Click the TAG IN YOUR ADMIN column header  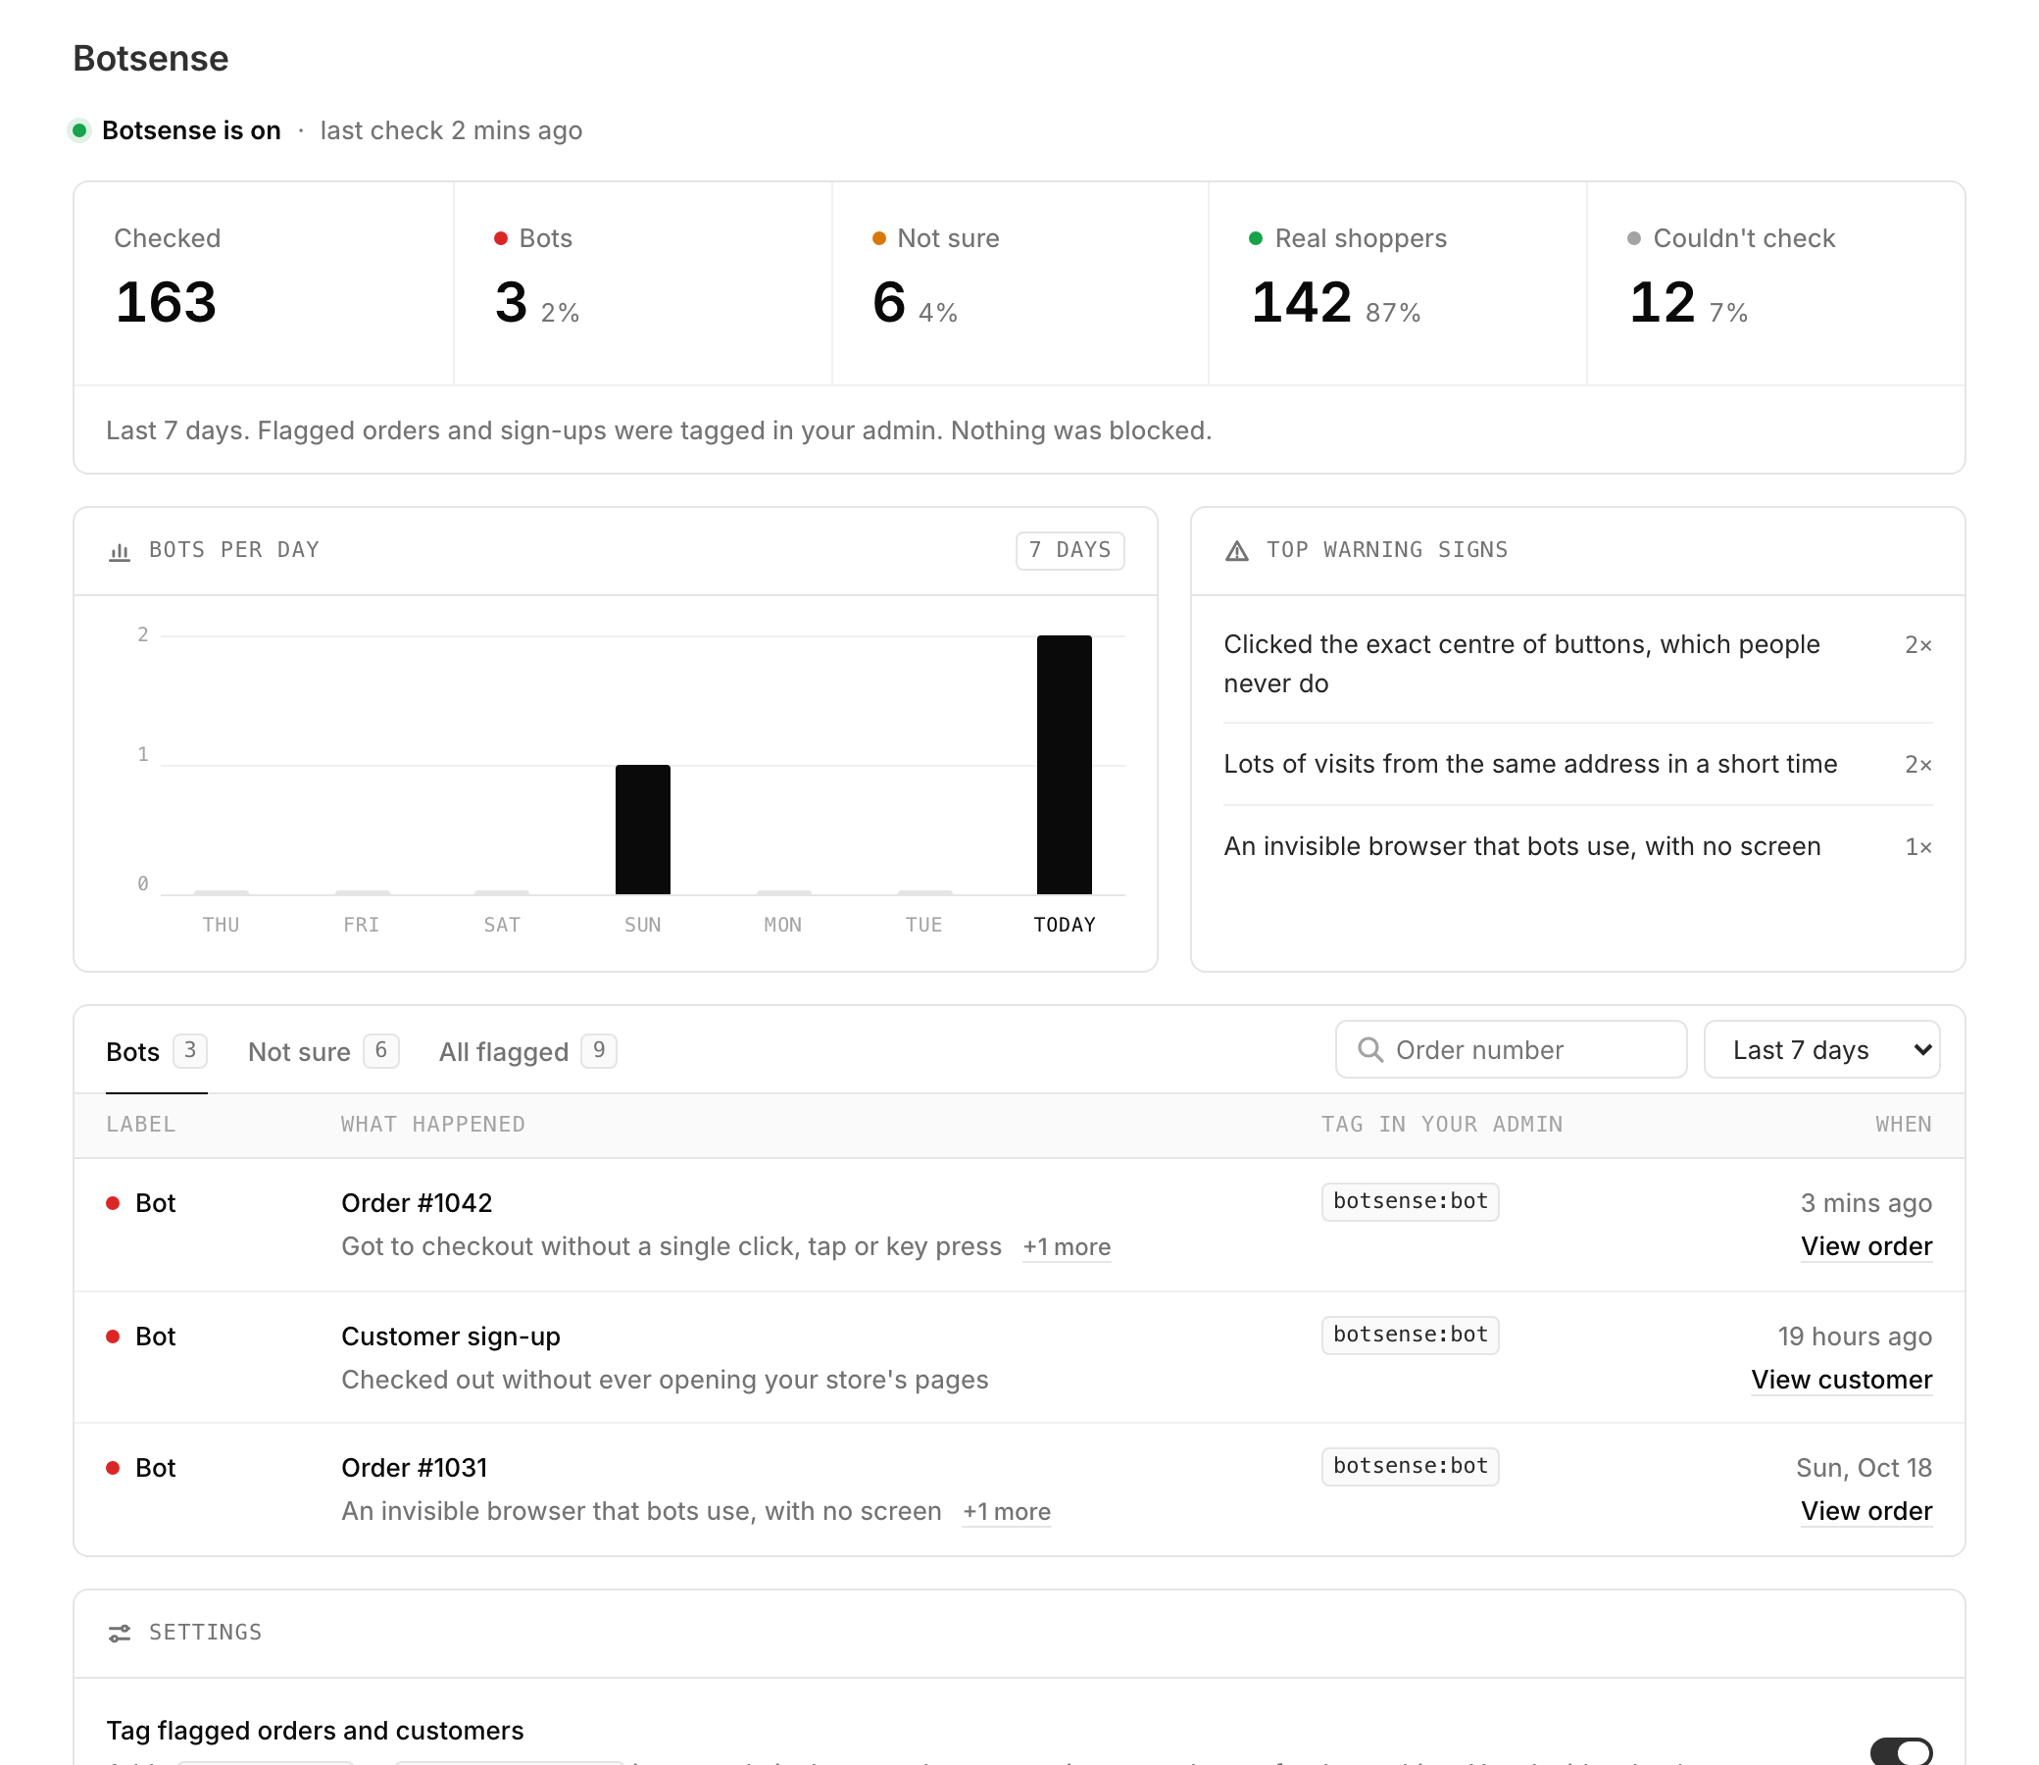pos(1441,1125)
